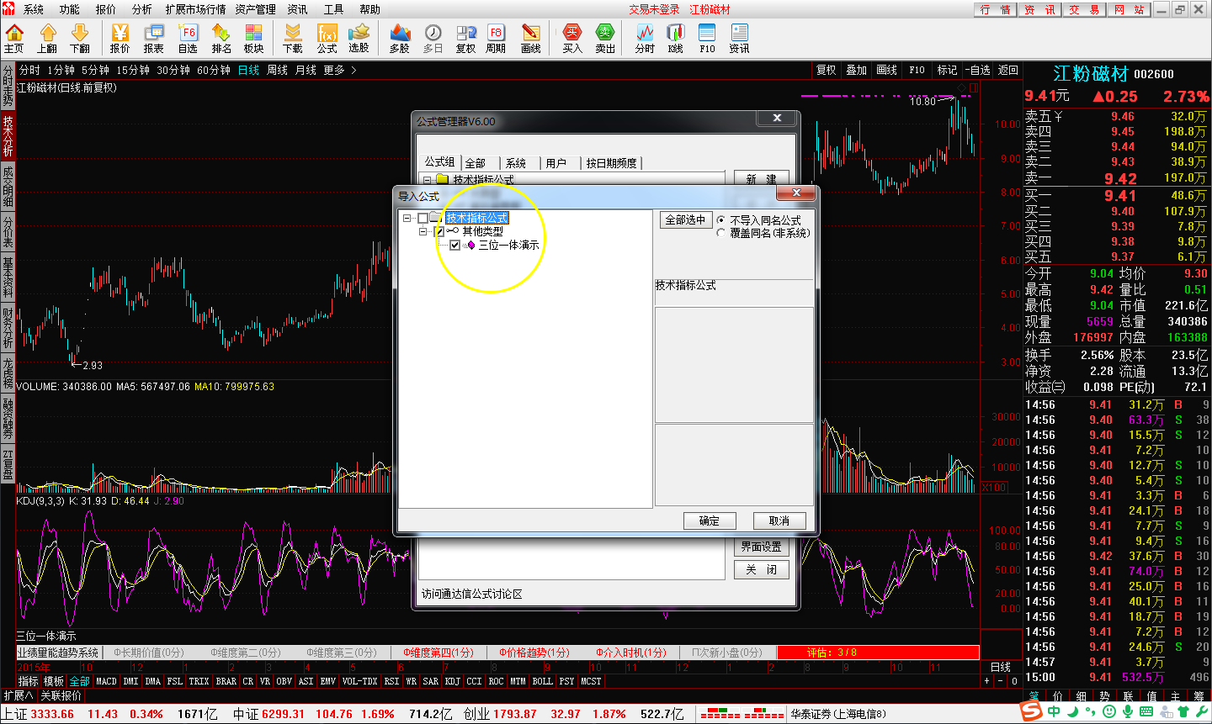Image resolution: width=1212 pixels, height=724 pixels.
Task: Click the red 评估: 3/8 bar
Action: [x=878, y=653]
